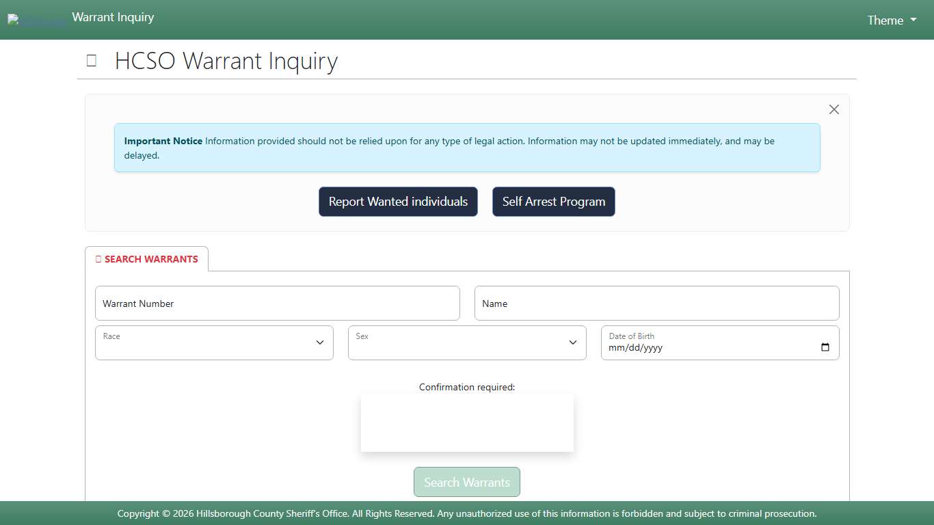Open the Race selection dropdown

(x=214, y=342)
